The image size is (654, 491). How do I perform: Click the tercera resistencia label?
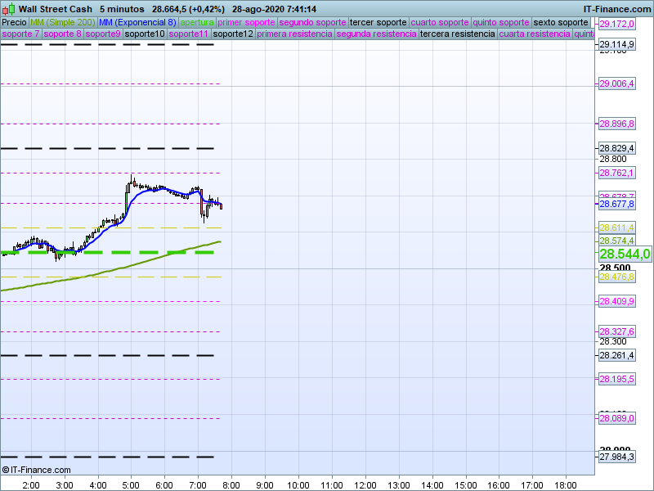tap(456, 34)
